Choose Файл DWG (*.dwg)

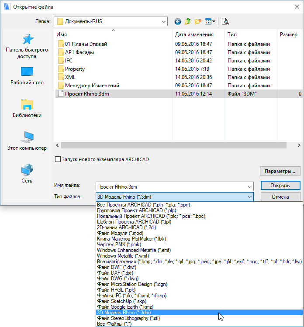pos(199,279)
